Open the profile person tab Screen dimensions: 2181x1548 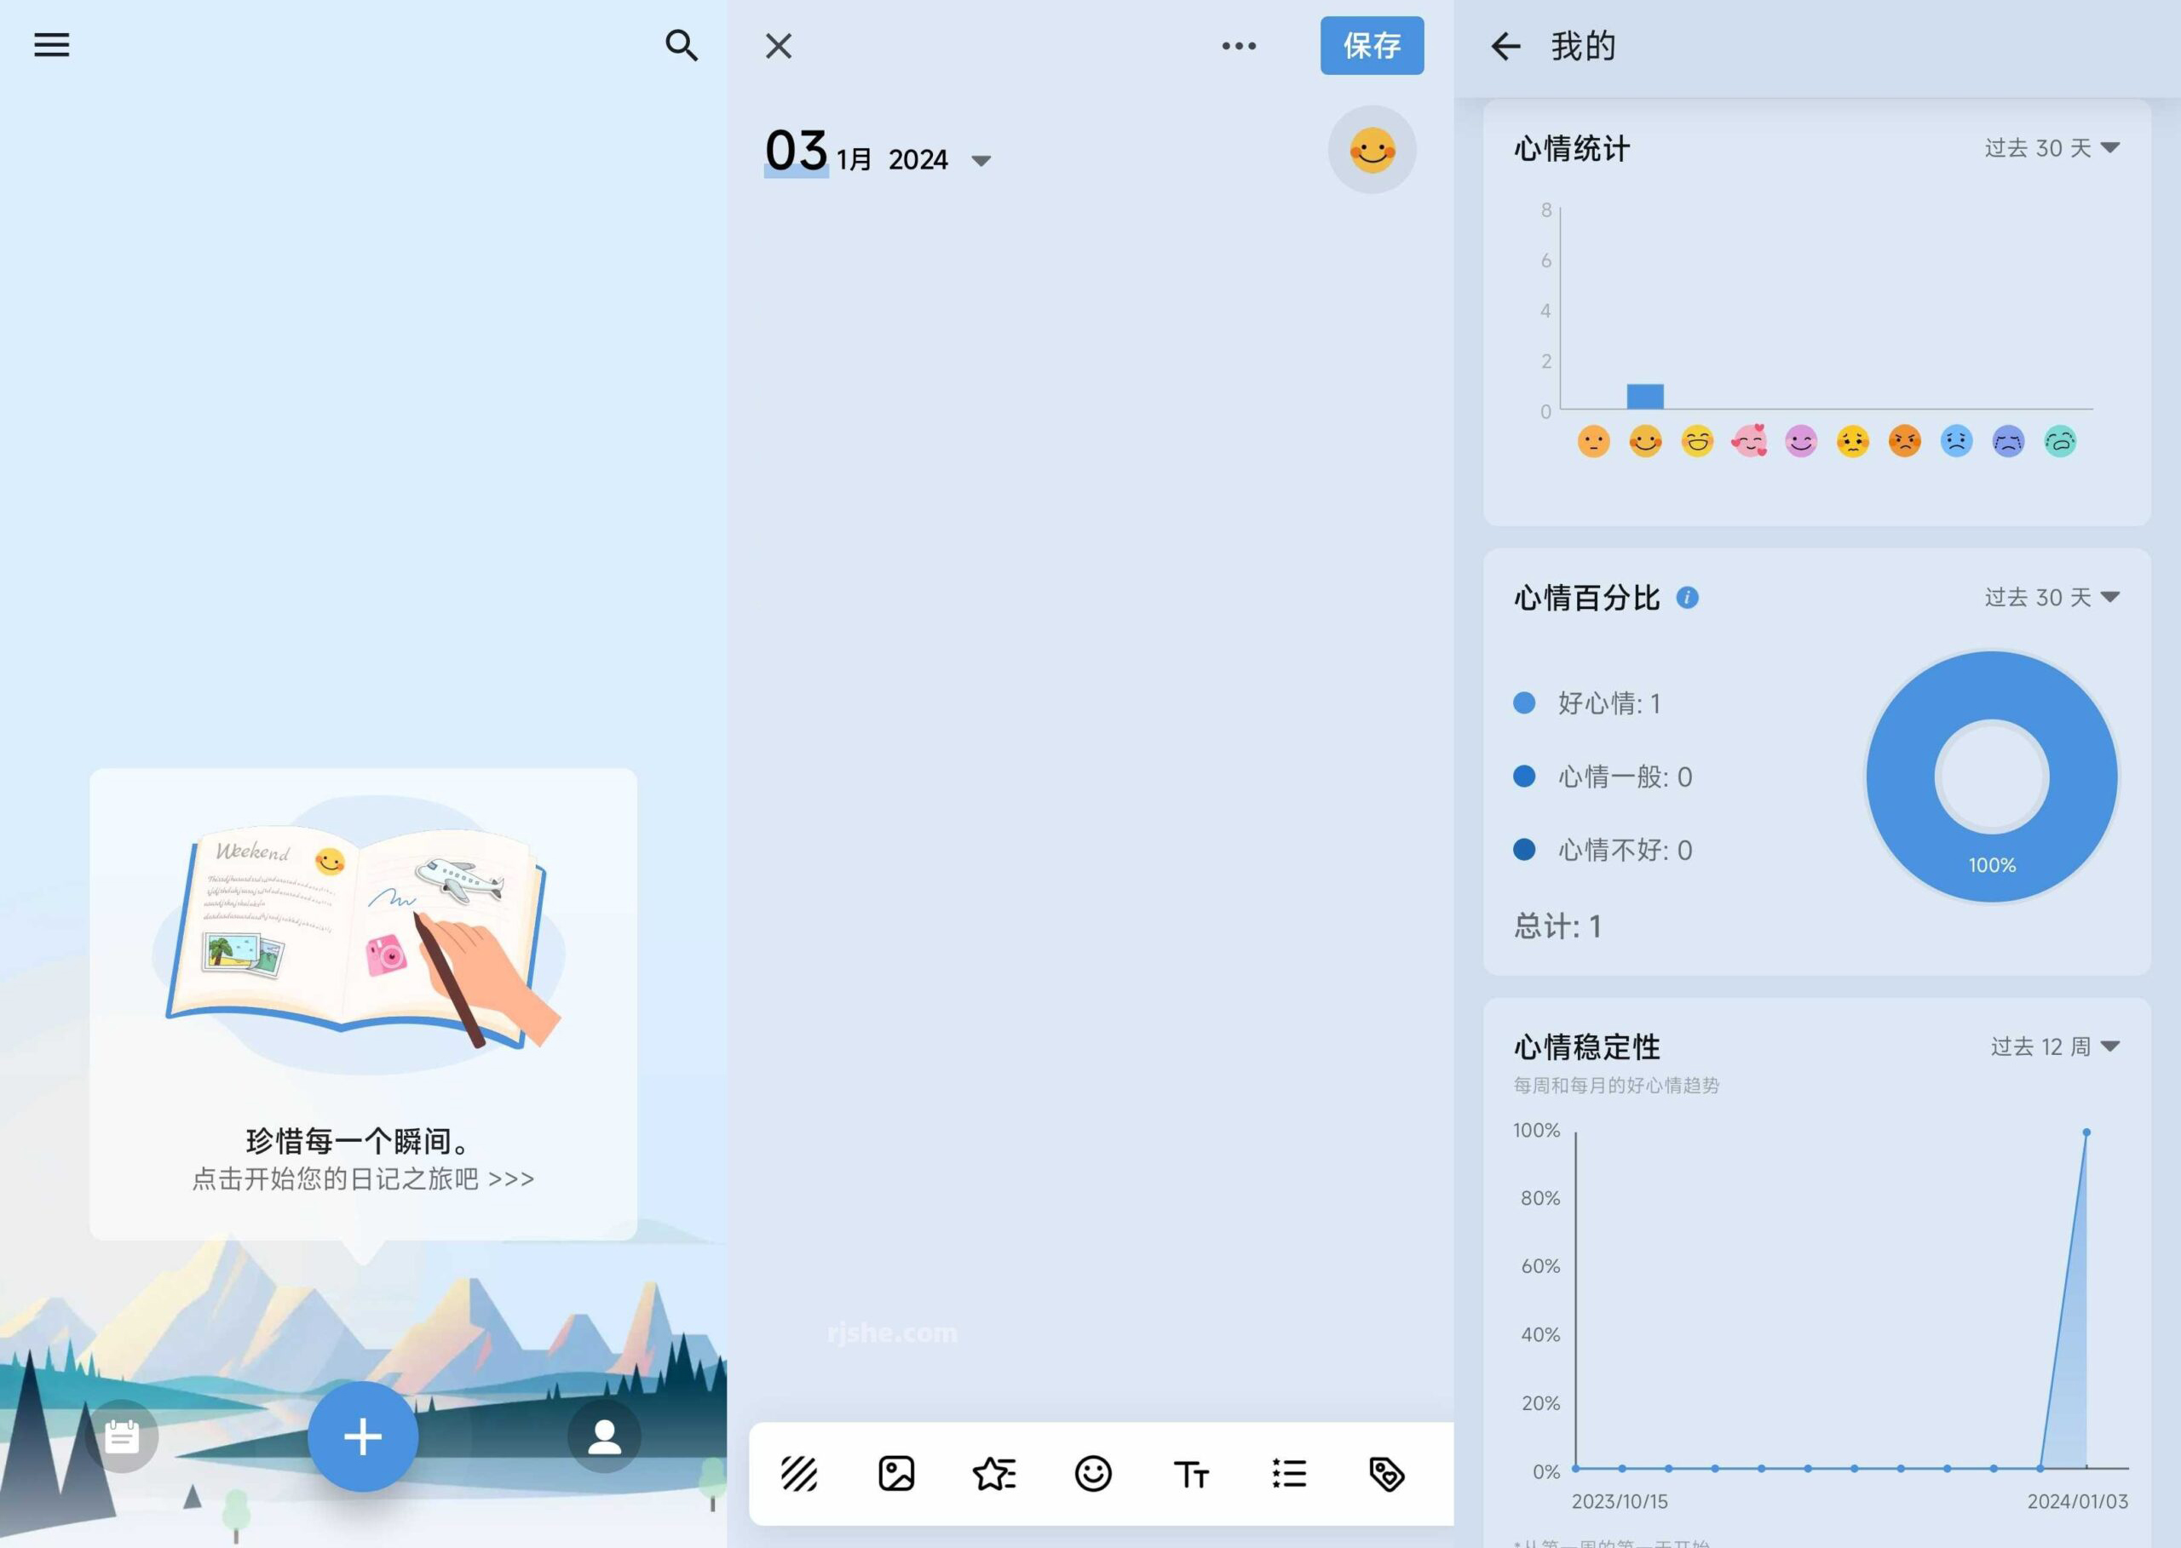tap(604, 1436)
